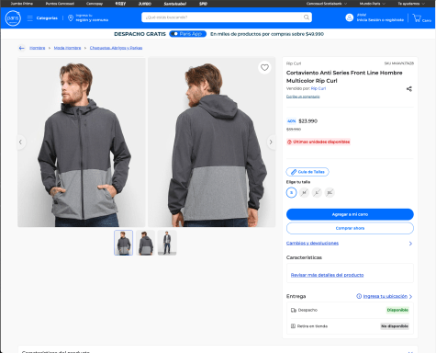Screen dimensions: 436x353
Task: Click the No disponible status badge
Action: pos(395,326)
